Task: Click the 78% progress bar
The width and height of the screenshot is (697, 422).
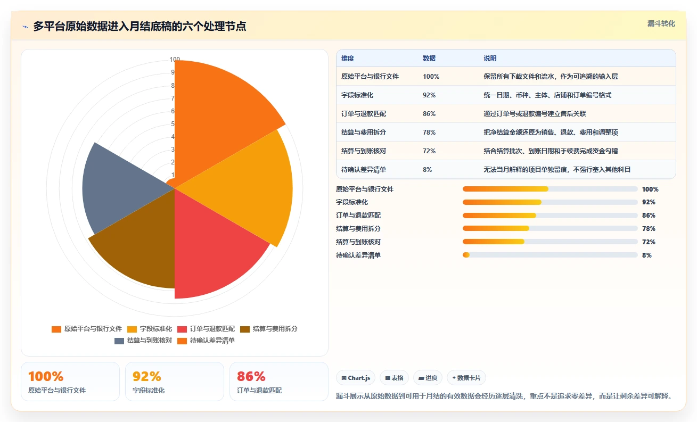Action: 550,228
